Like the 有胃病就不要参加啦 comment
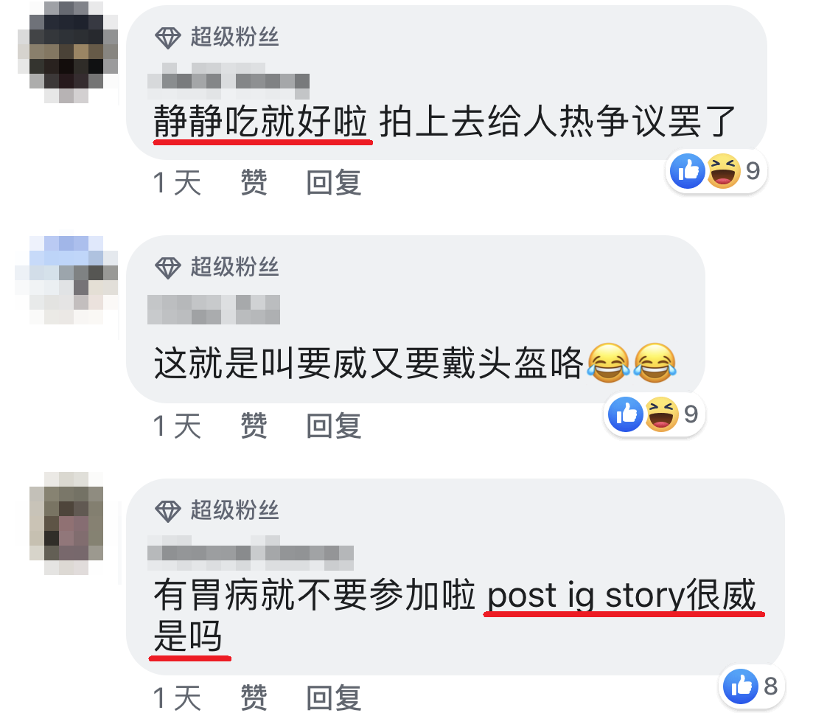Screen dimensions: 827x727 pyautogui.click(x=254, y=698)
